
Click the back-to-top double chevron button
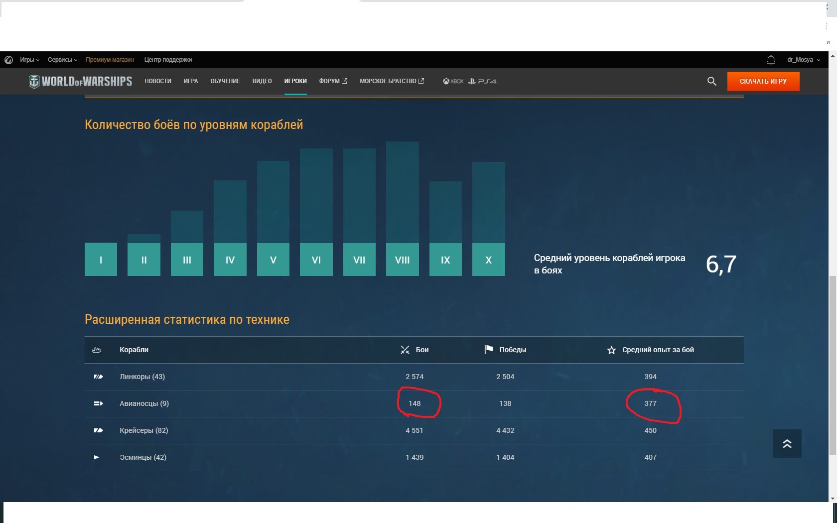pos(787,443)
